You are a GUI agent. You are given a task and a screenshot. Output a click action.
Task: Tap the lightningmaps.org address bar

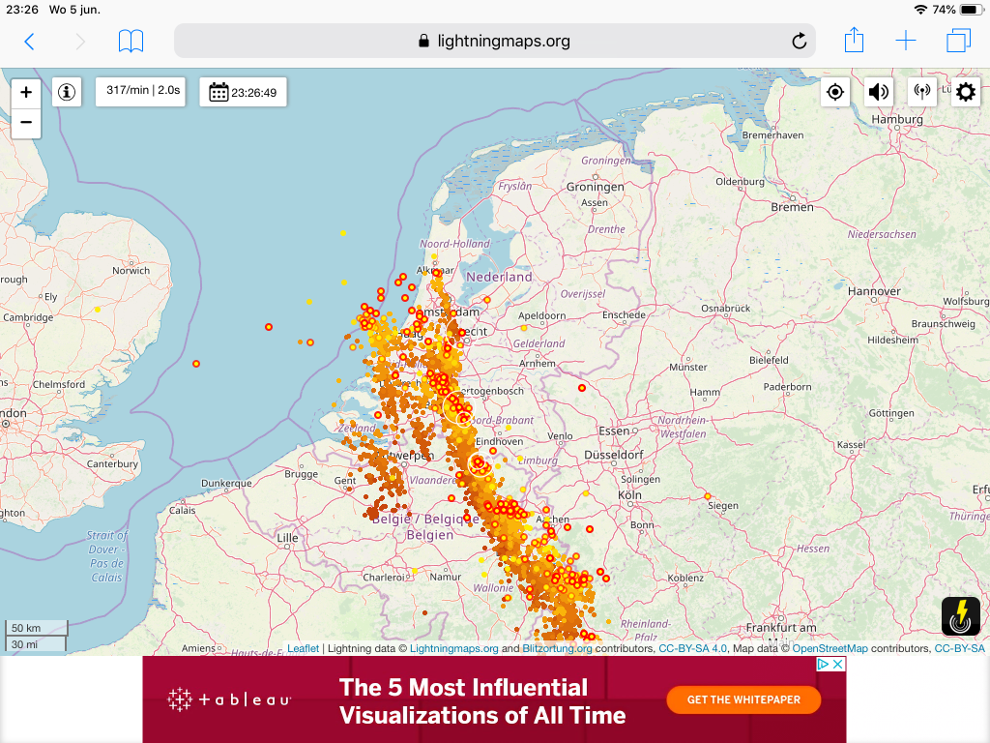point(493,41)
